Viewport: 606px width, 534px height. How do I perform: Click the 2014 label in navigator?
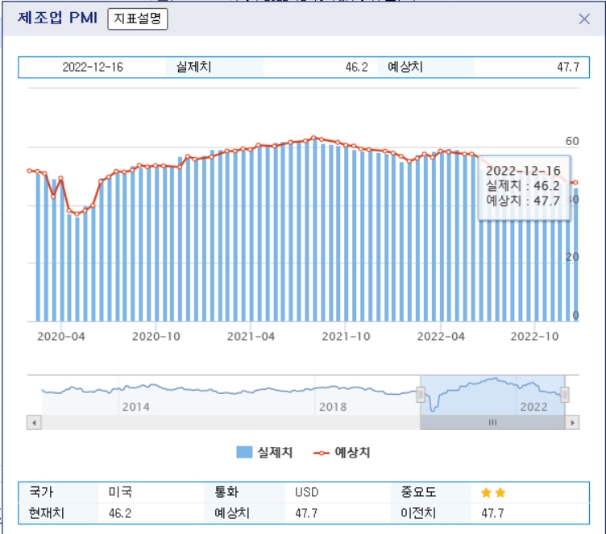click(x=135, y=407)
